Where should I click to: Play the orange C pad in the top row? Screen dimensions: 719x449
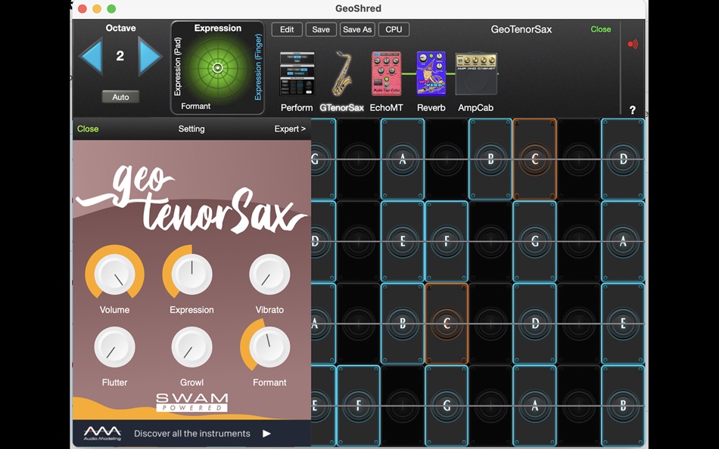534,159
